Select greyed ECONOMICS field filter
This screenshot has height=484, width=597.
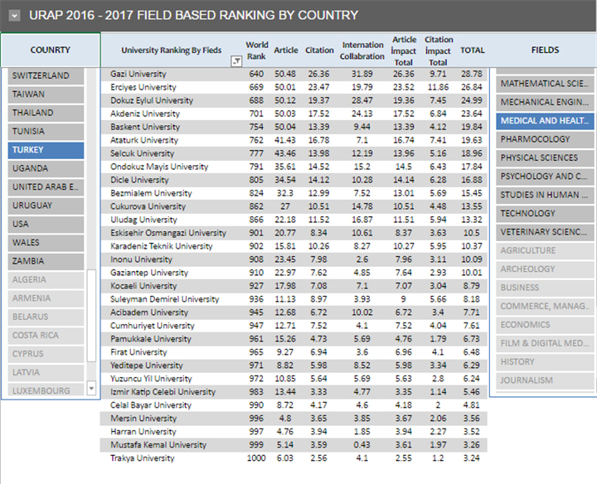(545, 325)
